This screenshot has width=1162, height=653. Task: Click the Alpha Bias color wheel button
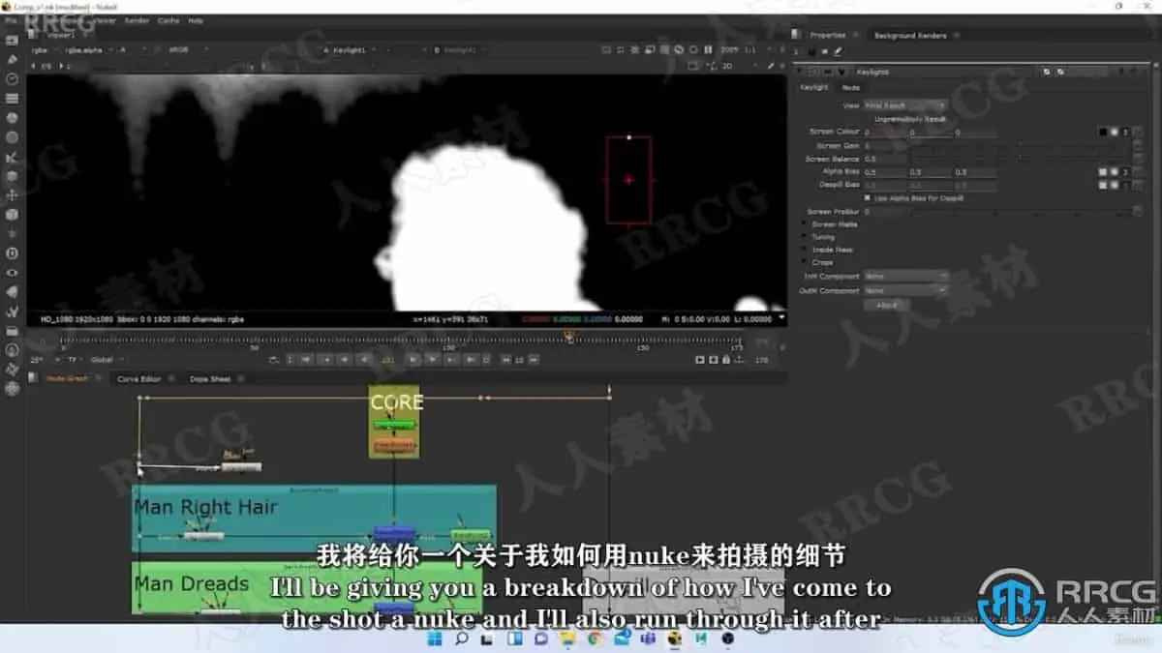coord(1115,171)
